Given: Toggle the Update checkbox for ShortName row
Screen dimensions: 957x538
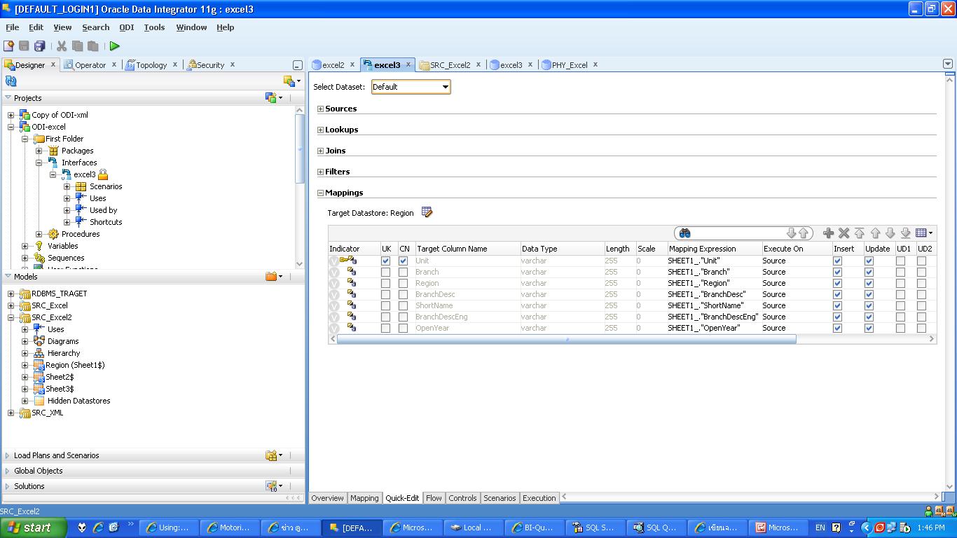Looking at the screenshot, I should (869, 305).
